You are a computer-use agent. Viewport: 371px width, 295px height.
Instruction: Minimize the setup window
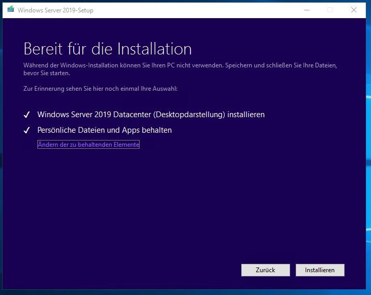[x=307, y=10]
